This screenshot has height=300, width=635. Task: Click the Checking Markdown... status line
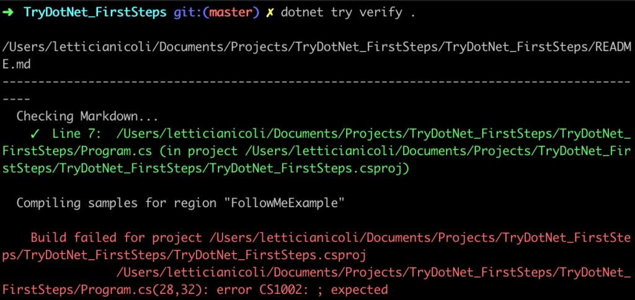(86, 117)
